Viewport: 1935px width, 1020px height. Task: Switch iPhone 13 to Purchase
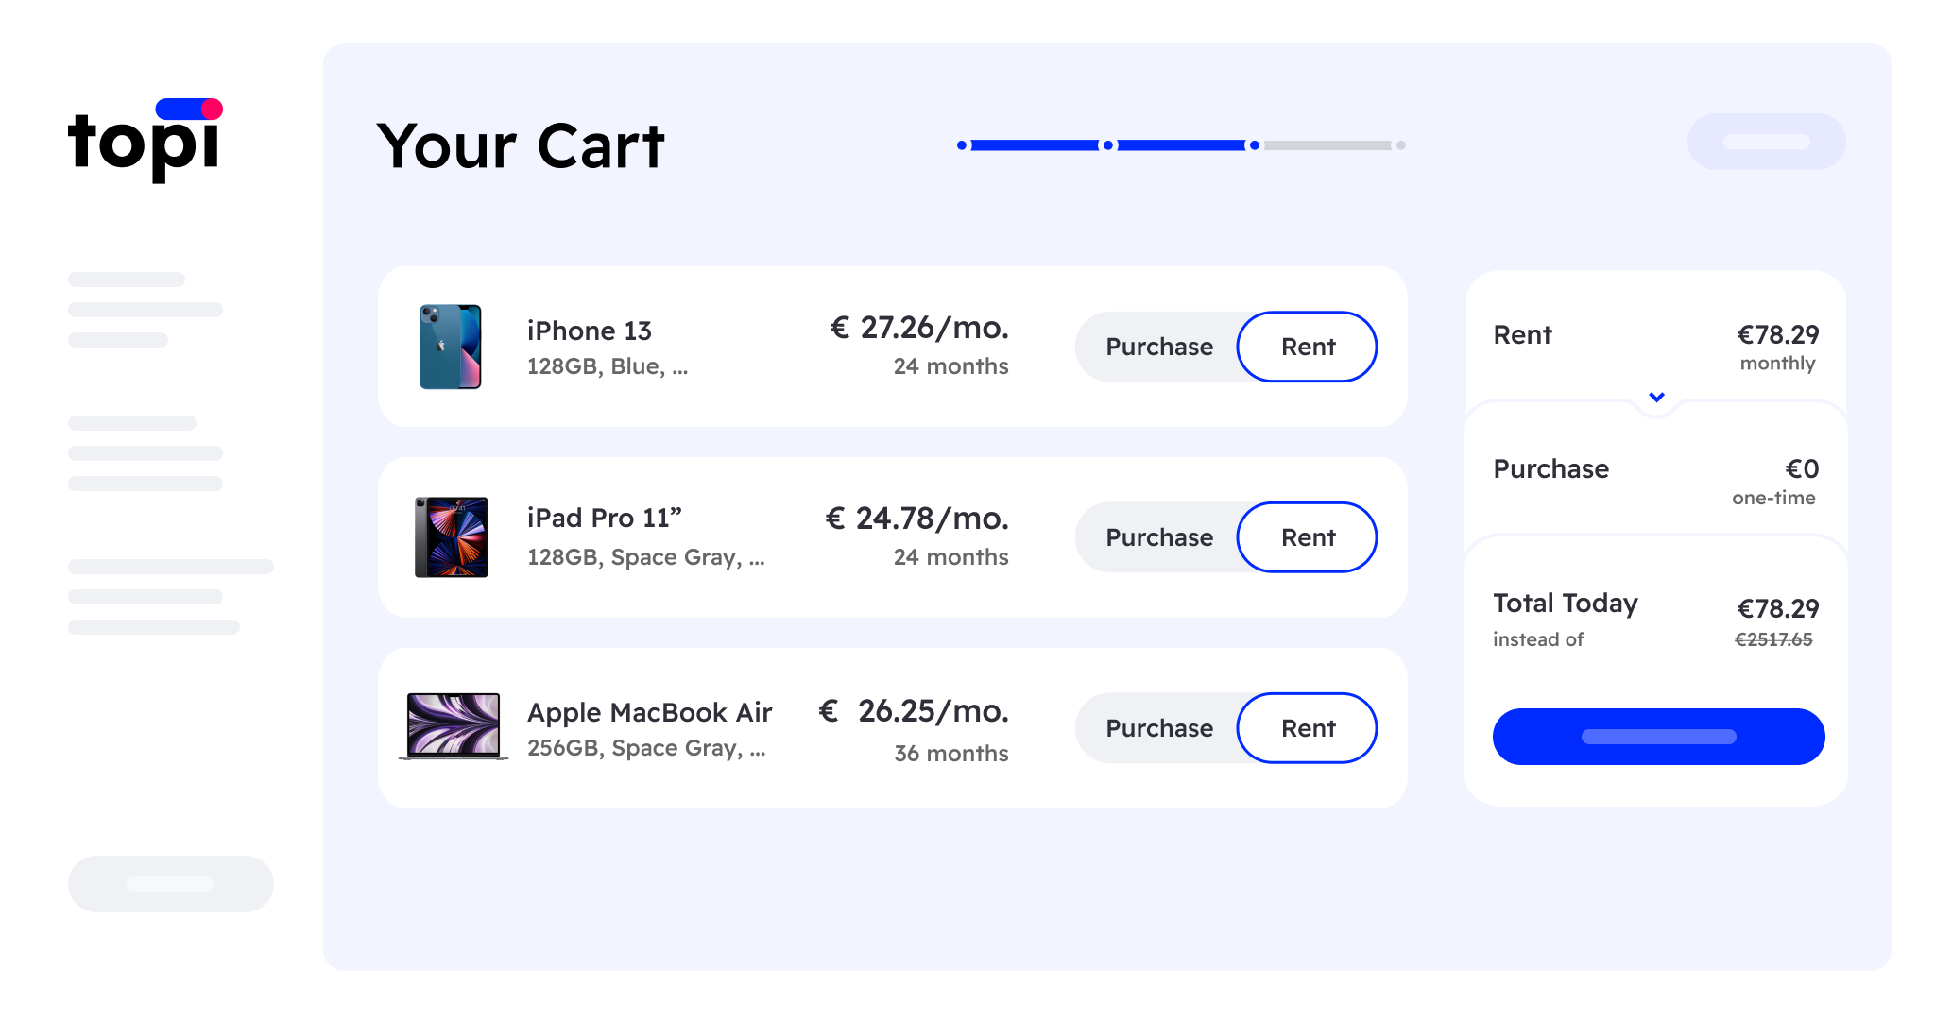1159,347
